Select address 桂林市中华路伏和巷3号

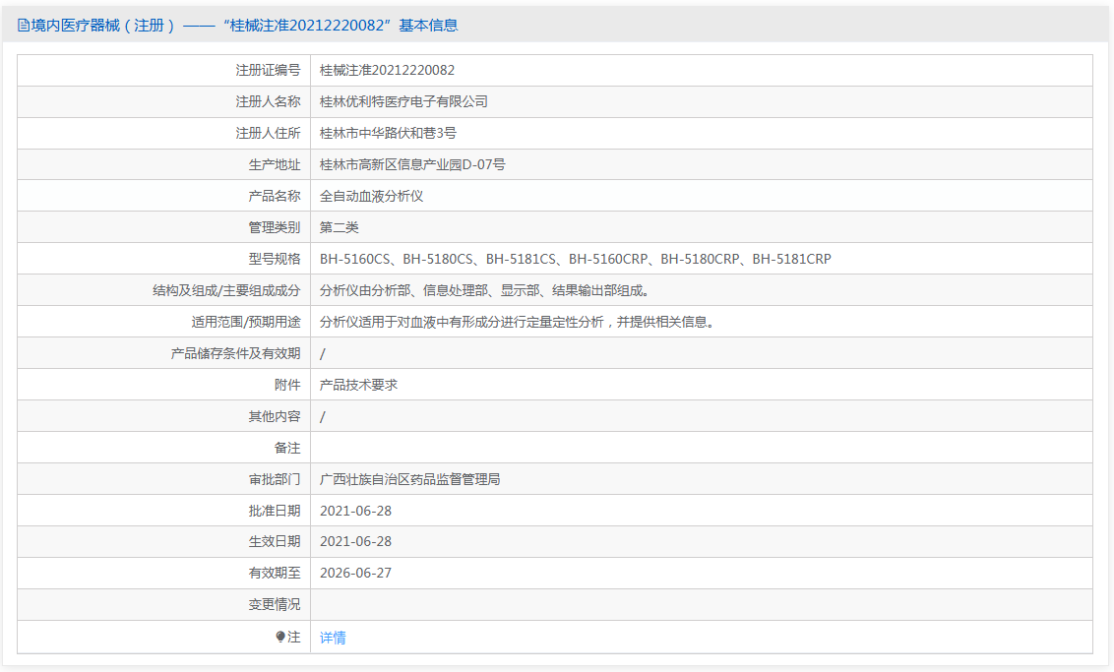pos(388,133)
